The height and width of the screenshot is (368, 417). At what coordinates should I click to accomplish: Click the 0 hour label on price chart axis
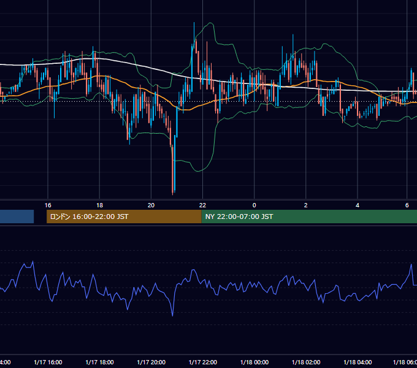pos(254,205)
